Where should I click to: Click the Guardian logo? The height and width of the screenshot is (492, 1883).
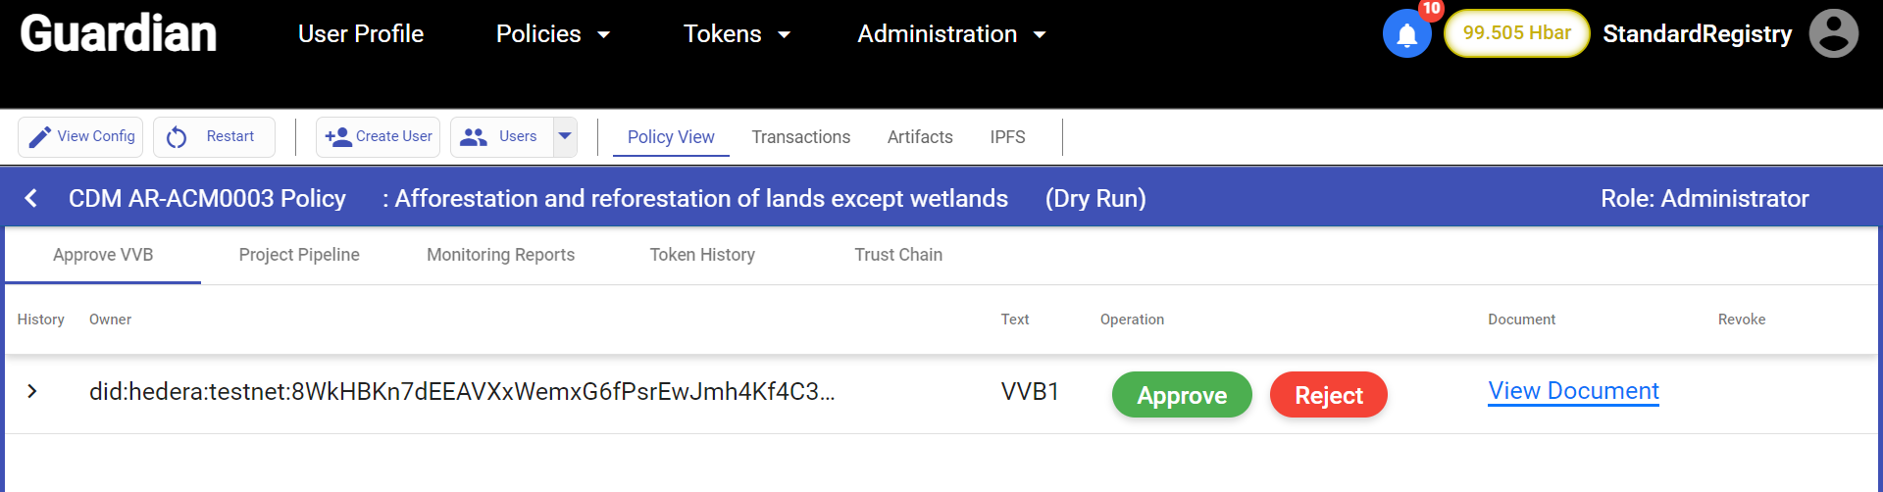[x=118, y=33]
